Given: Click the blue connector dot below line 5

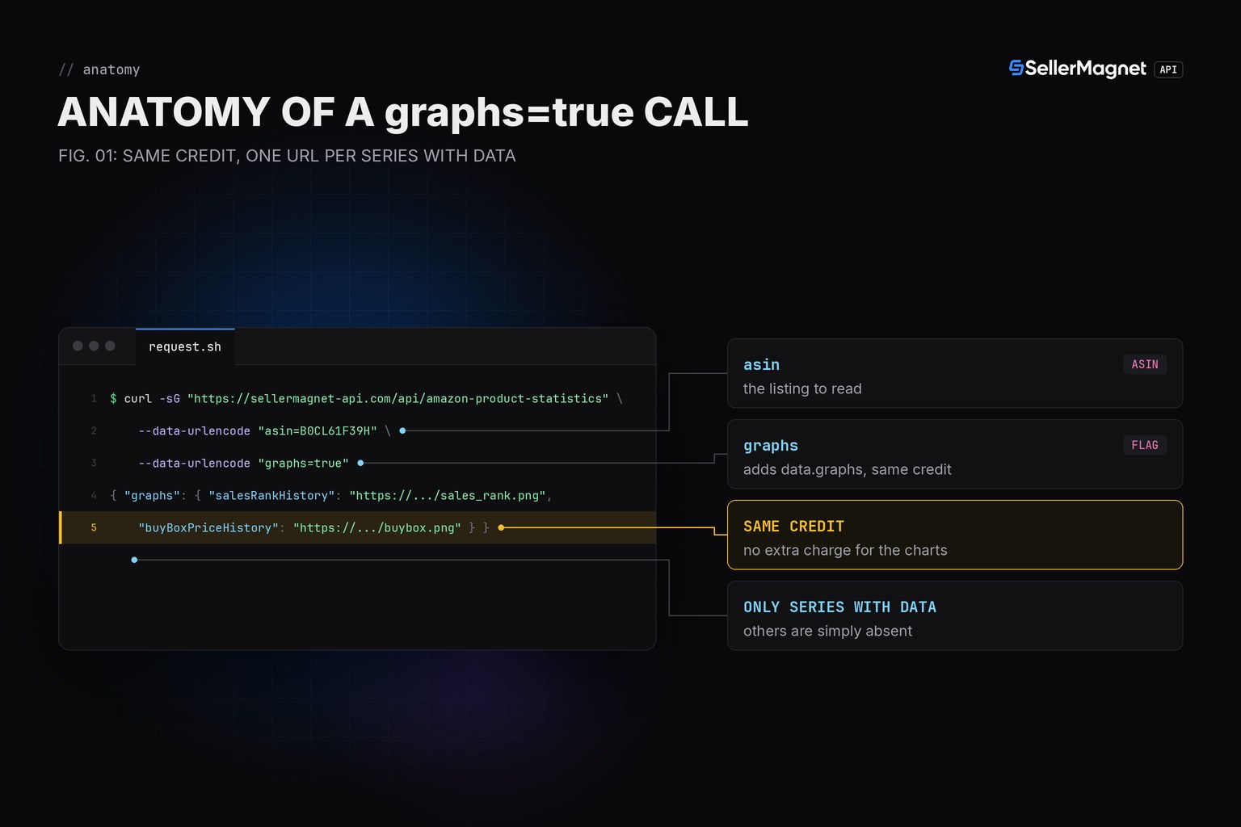Looking at the screenshot, I should click(134, 560).
